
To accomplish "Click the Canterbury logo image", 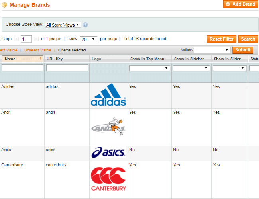I will (108, 179).
